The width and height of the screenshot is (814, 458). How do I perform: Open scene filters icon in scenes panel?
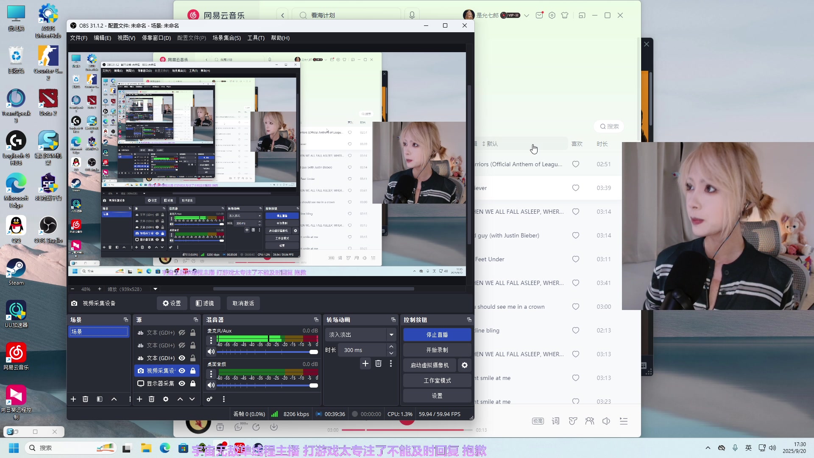click(x=100, y=399)
